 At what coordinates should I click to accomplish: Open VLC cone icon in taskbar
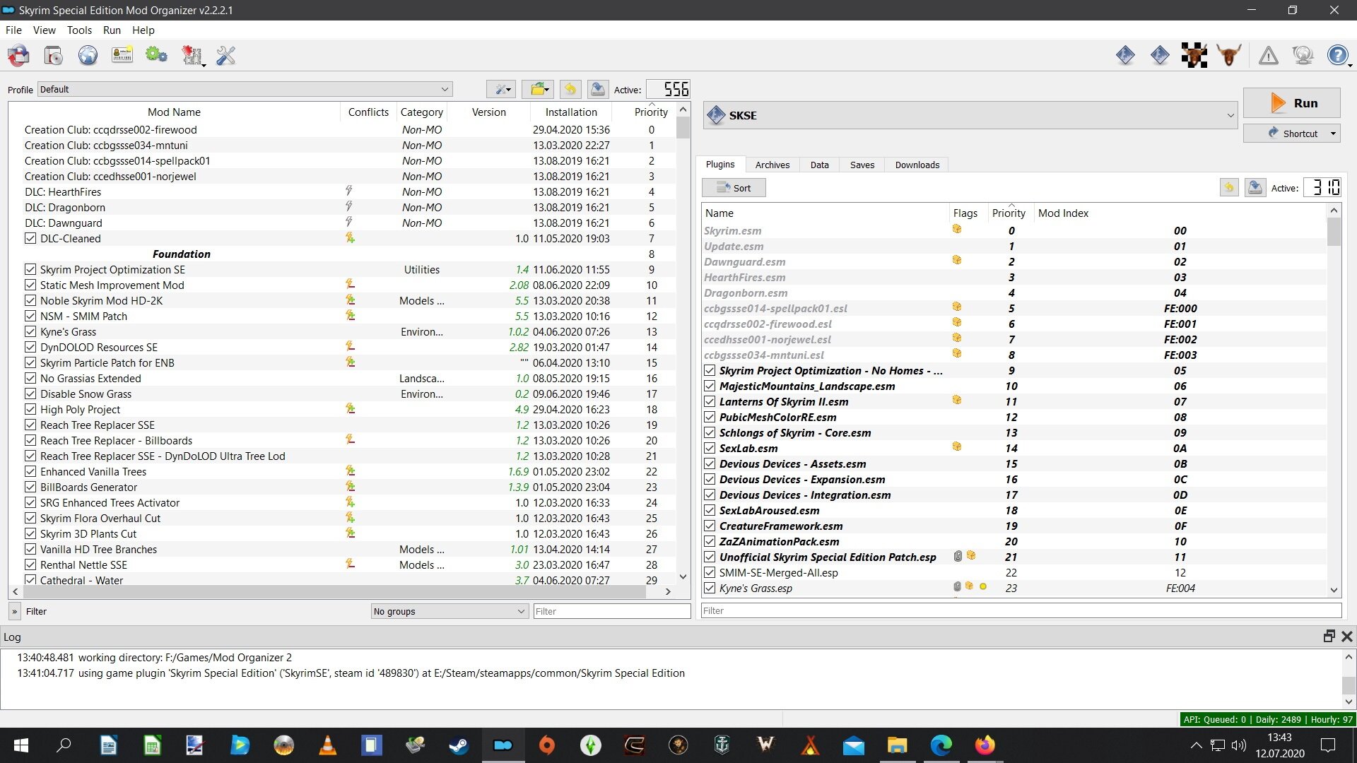[327, 745]
